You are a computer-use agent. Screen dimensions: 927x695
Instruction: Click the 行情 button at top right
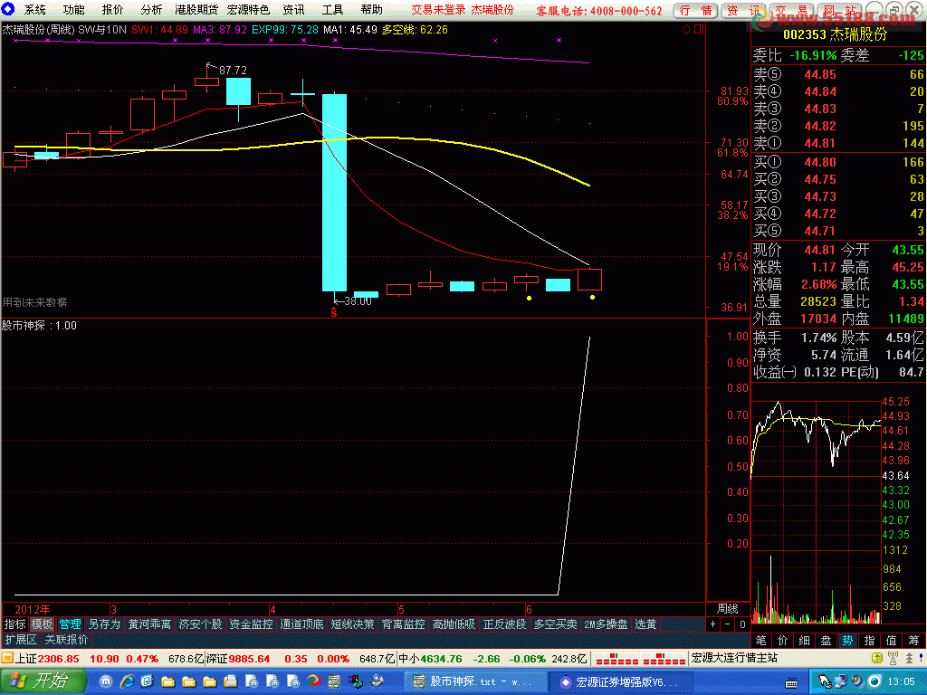pyautogui.click(x=695, y=11)
